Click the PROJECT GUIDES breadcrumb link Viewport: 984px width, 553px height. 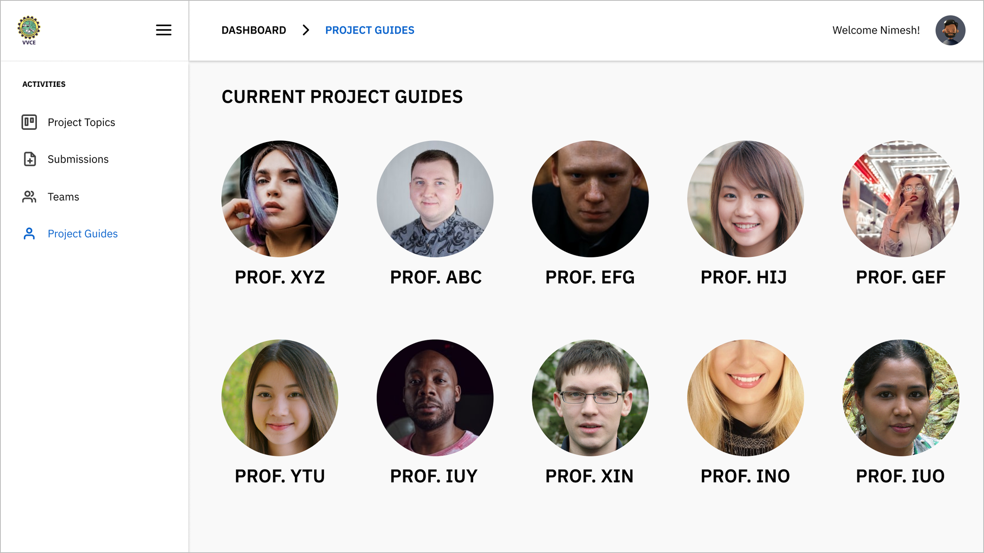click(369, 30)
